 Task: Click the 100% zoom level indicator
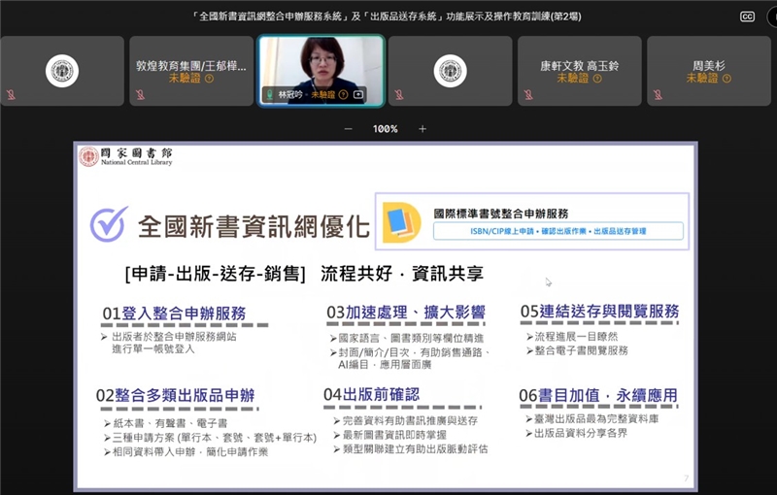tap(386, 129)
